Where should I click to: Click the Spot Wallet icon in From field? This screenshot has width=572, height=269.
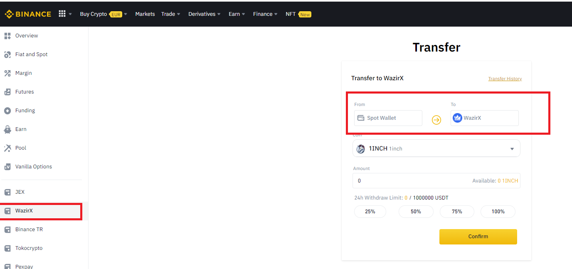(361, 118)
